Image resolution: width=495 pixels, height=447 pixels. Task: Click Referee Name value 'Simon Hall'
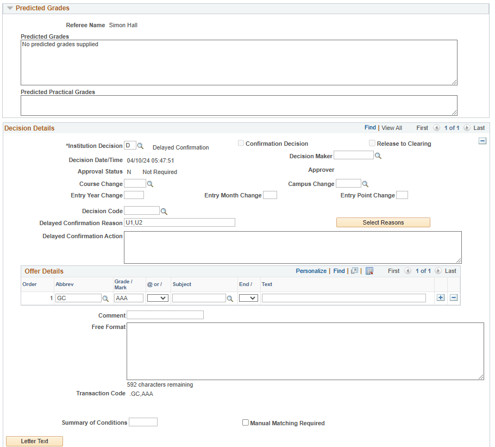point(123,25)
